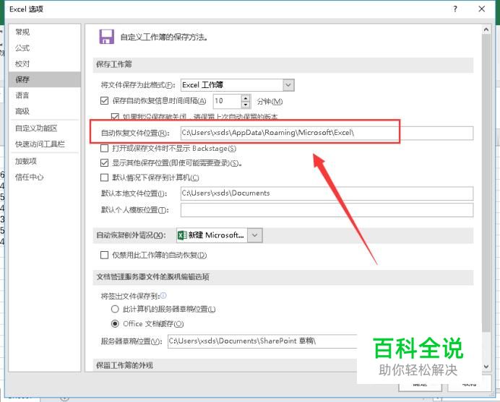
Task: Enable 默认情况下保存到计算机 checkbox
Action: [104, 178]
